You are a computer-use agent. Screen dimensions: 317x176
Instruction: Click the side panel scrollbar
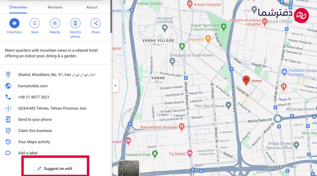111,16
